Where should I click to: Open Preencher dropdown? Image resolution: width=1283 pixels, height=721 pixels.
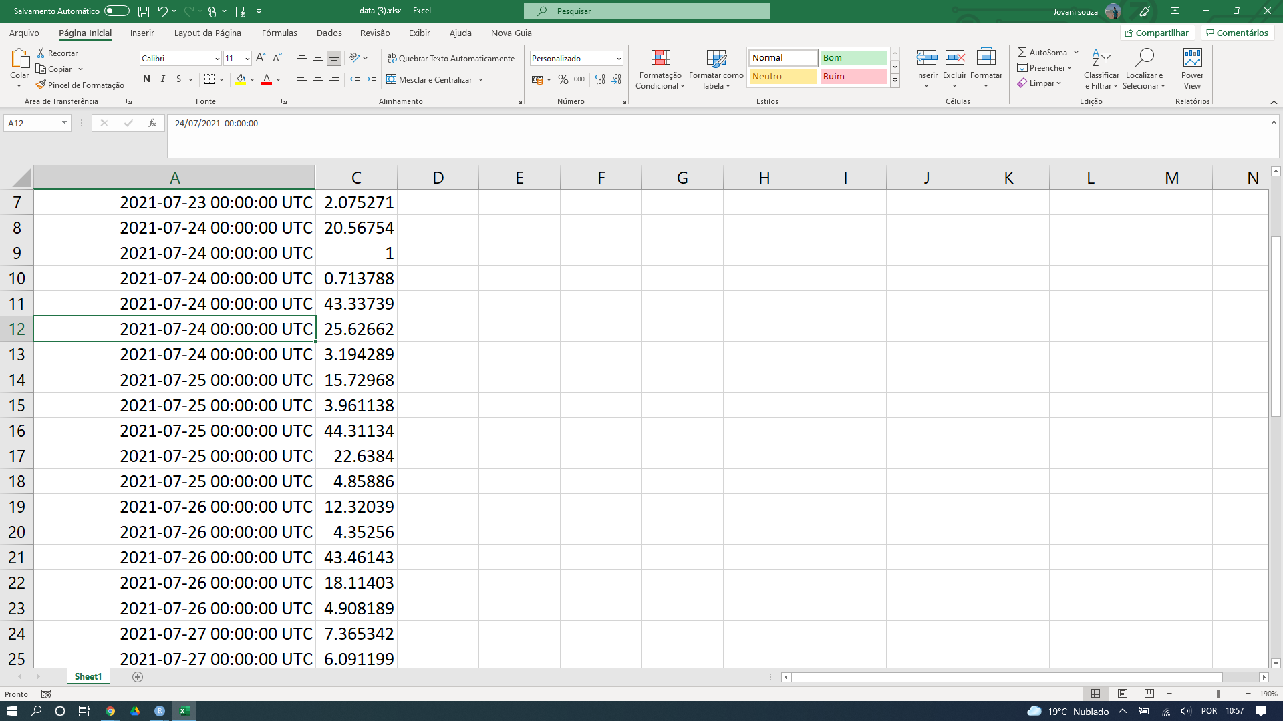tap(1044, 67)
